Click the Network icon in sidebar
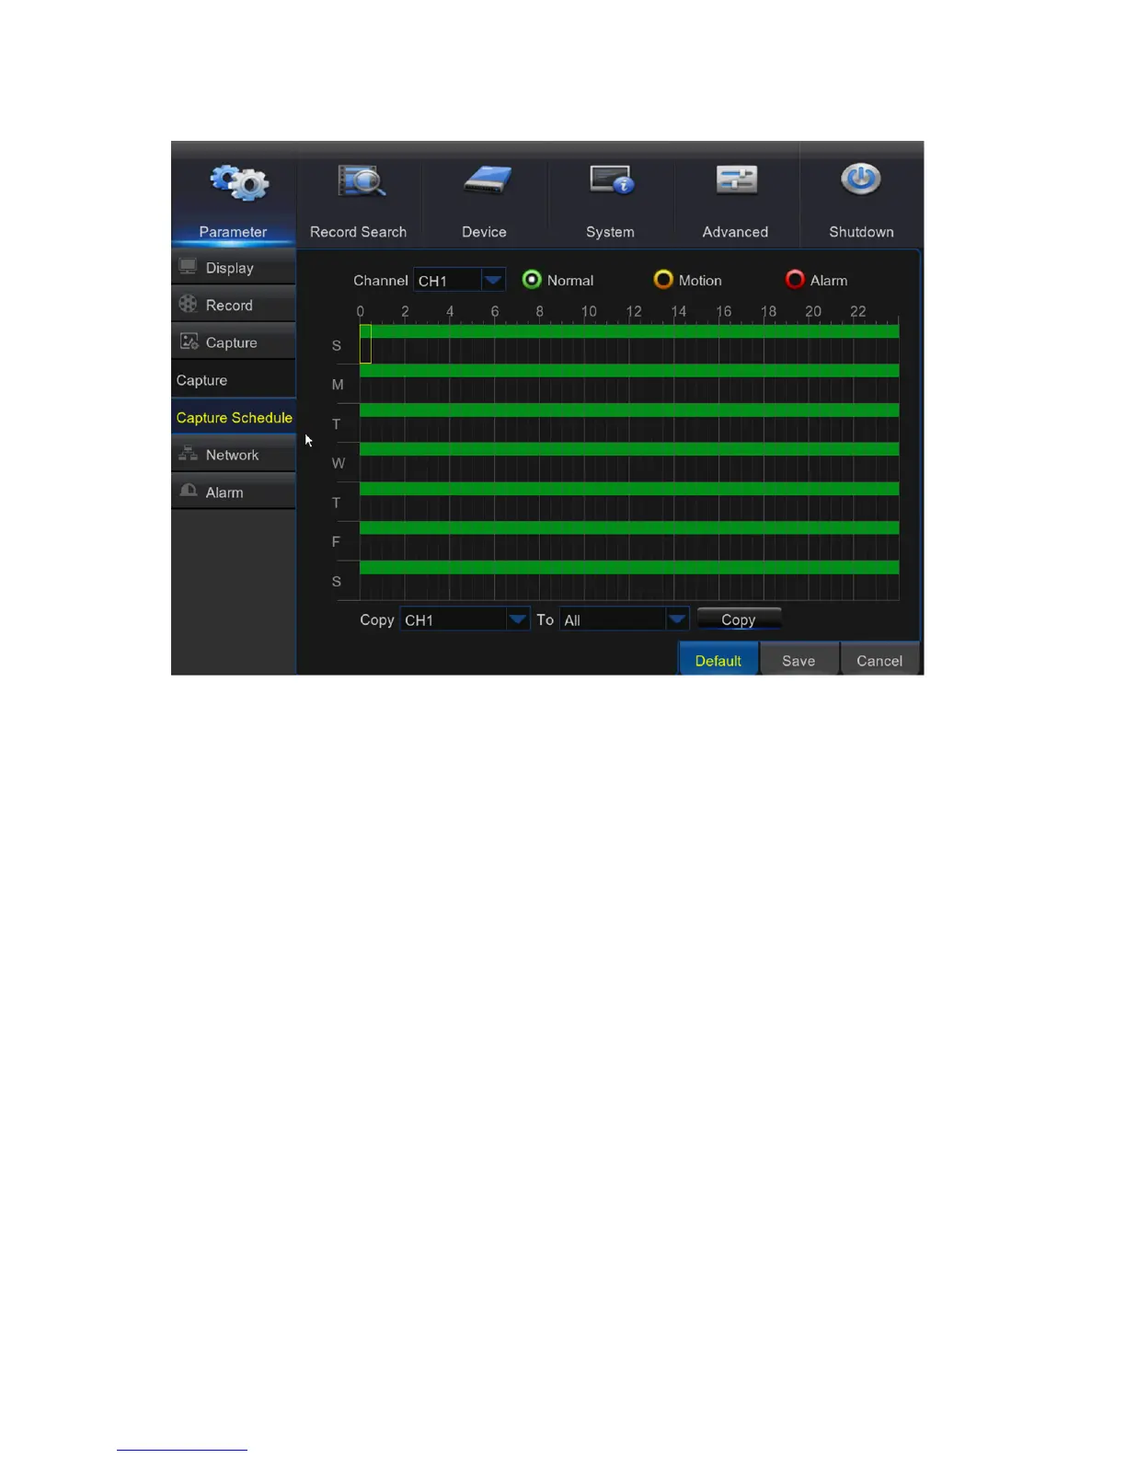The width and height of the screenshot is (1126, 1458). (x=189, y=454)
